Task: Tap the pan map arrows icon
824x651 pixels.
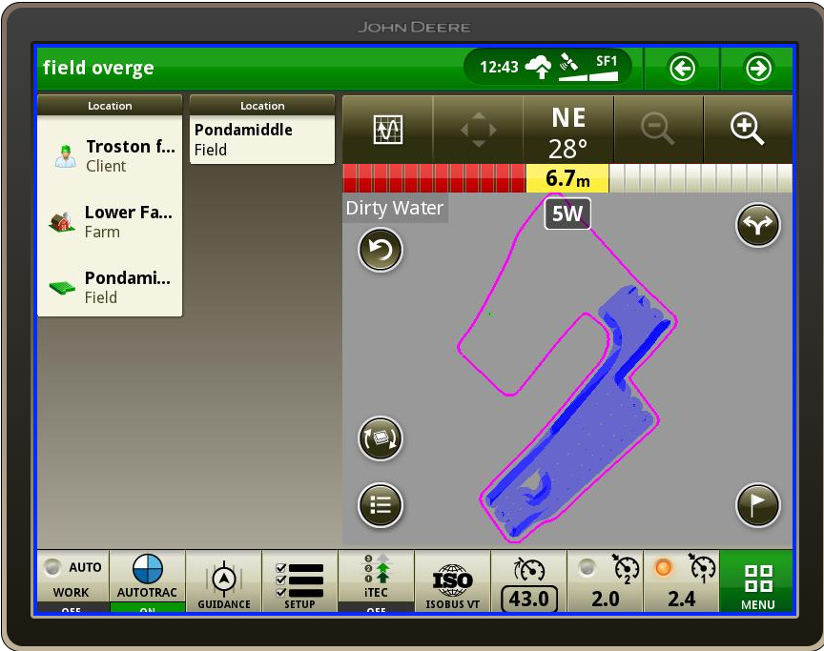Action: tap(478, 129)
